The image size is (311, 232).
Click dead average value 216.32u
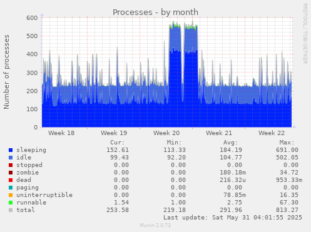[233, 180]
